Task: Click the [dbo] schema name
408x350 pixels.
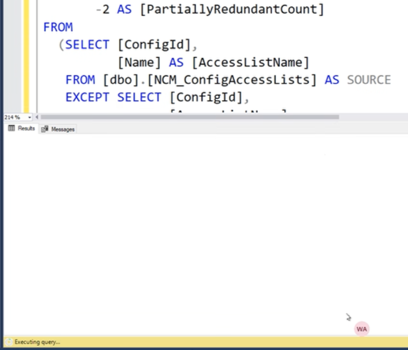Action: [121, 80]
